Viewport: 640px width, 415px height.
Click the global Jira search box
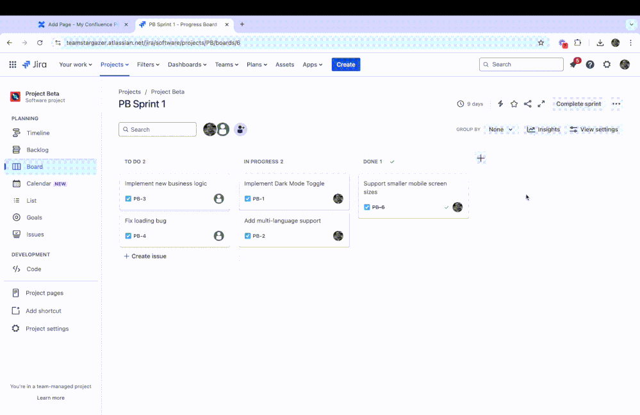coord(521,65)
